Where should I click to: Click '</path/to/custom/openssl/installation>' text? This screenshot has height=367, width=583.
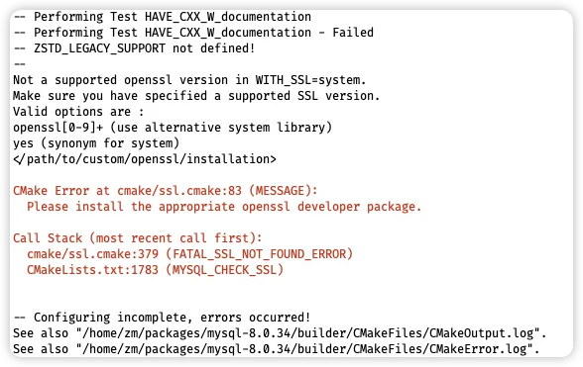tap(145, 159)
